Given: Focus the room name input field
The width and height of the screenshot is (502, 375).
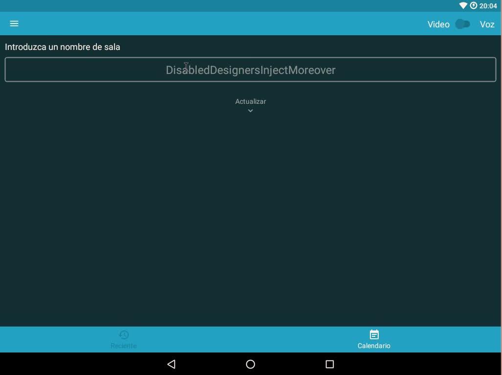Looking at the screenshot, I should [x=251, y=70].
